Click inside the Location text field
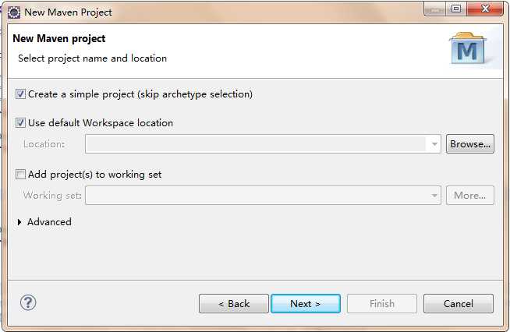Screen dimensions: 510x332 256,144
